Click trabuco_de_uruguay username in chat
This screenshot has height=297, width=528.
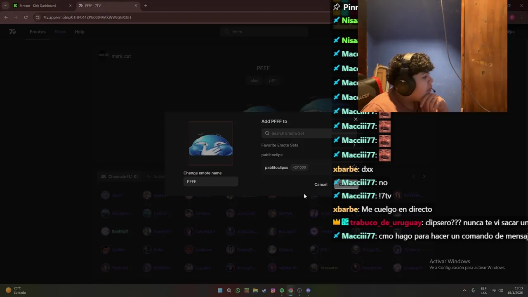pyautogui.click(x=386, y=223)
